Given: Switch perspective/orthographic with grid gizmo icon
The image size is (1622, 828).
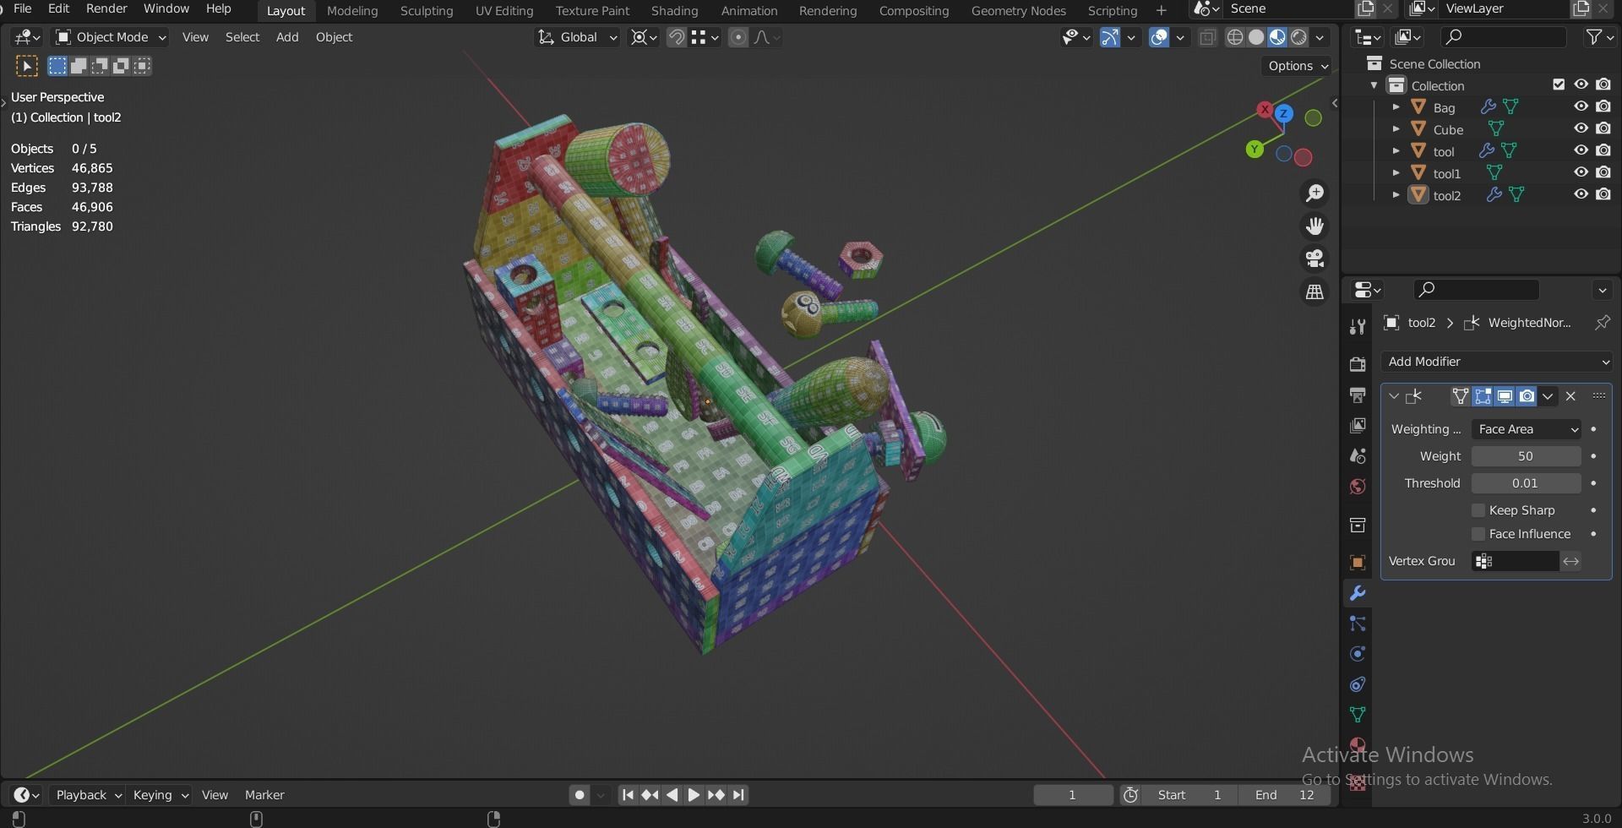Looking at the screenshot, I should [1314, 291].
